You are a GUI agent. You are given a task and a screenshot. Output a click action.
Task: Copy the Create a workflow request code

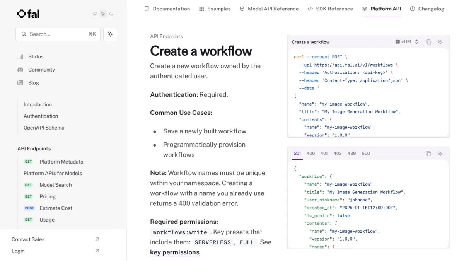[x=428, y=42]
